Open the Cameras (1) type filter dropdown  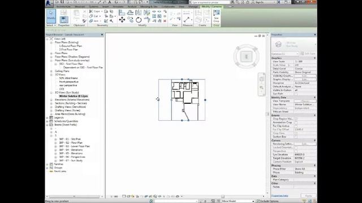tap(285, 54)
